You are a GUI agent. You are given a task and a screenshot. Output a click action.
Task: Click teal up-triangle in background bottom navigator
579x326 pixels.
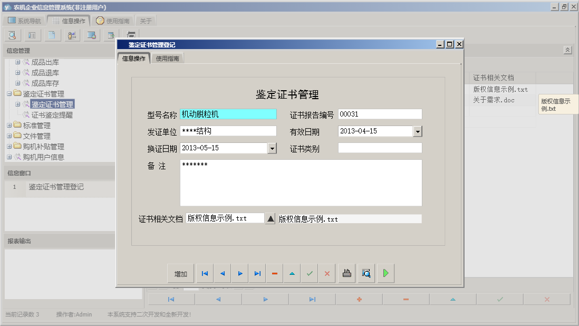(453, 300)
